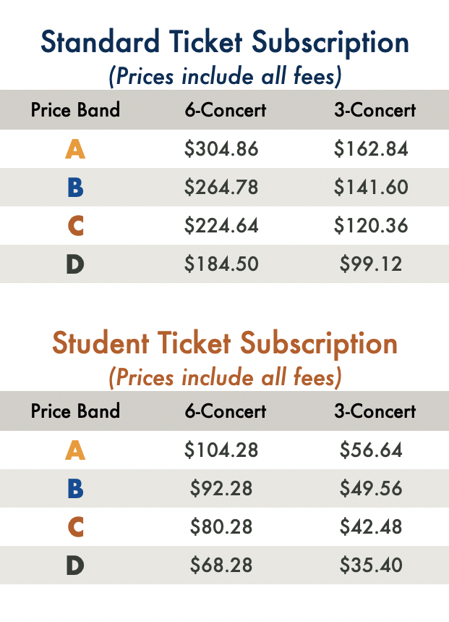This screenshot has width=449, height=622.
Task: Click the Price Band header in Student table
Action: pyautogui.click(x=75, y=411)
